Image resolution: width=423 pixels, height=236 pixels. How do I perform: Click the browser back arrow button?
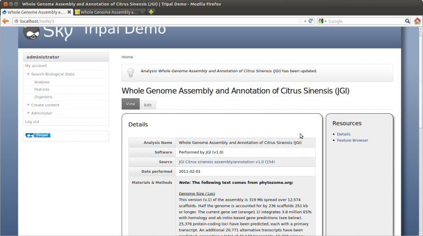tap(5, 21)
